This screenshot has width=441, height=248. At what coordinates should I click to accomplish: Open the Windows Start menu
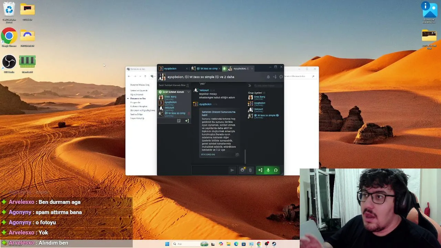coord(167,244)
